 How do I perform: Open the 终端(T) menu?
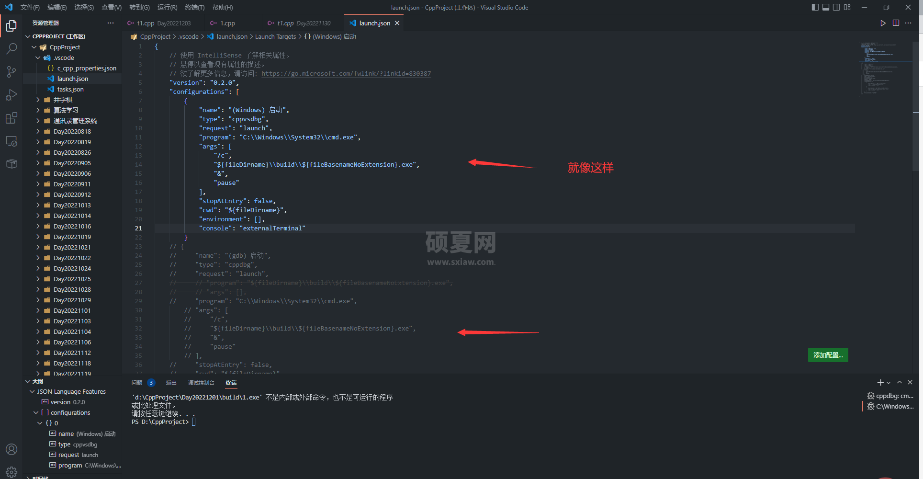pos(194,7)
